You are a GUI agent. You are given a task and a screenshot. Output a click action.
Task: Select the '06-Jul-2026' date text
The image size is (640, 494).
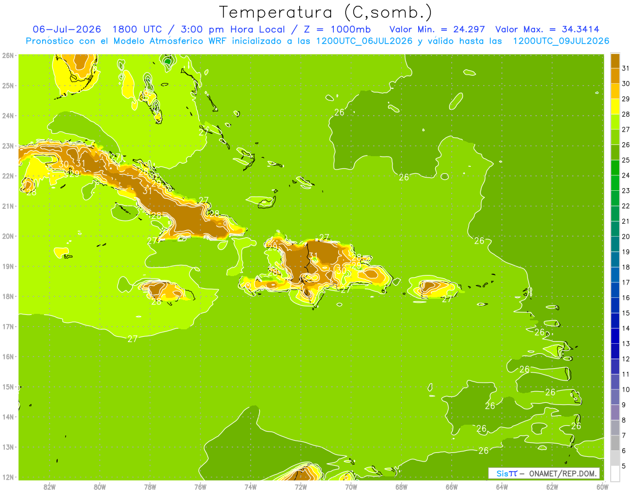tap(67, 29)
